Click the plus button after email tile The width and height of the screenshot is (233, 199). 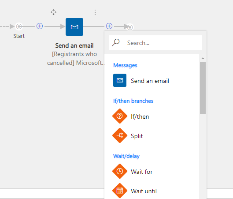[109, 26]
